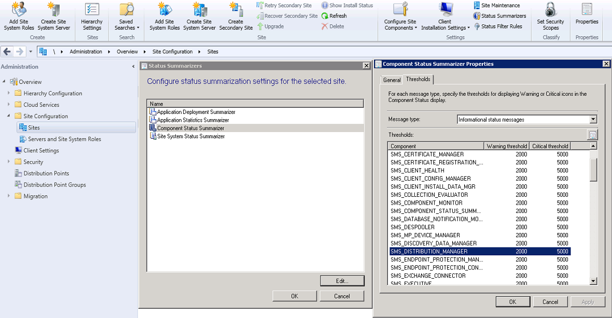Collapse the Overview tree node
Image resolution: width=612 pixels, height=318 pixels.
coord(4,81)
